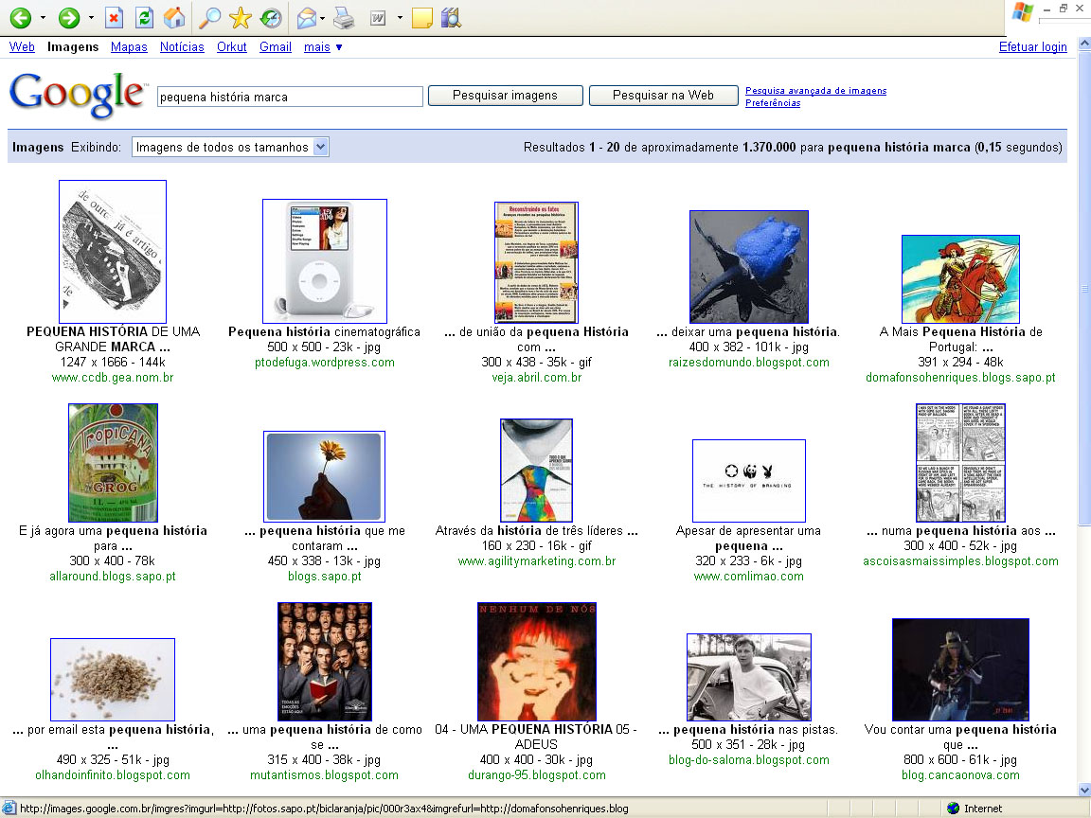
Task: Go to the Home page icon
Action: [173, 17]
